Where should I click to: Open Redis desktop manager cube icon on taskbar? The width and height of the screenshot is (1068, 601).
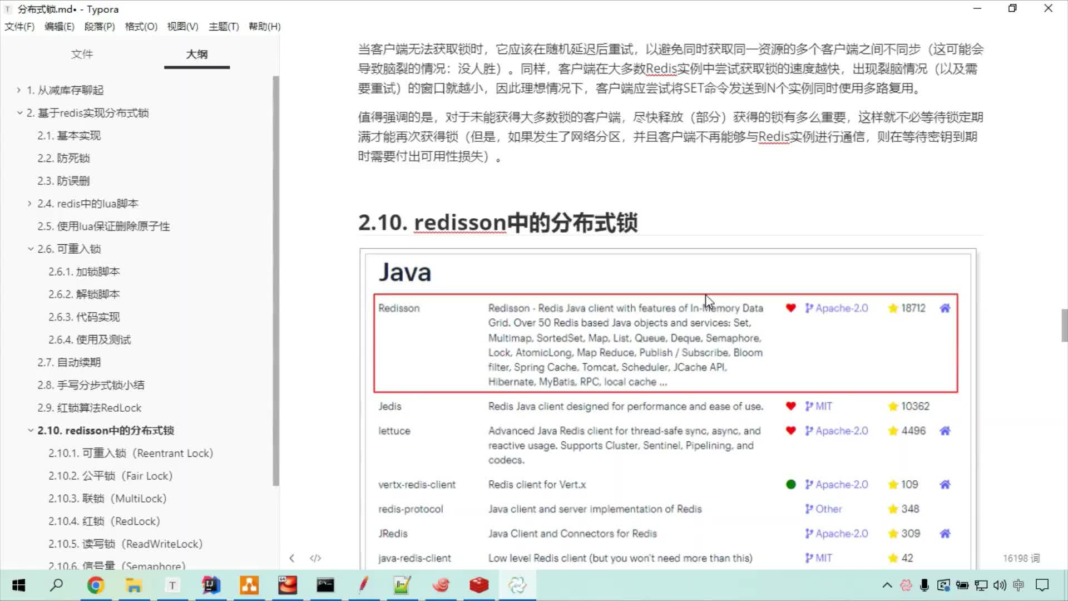(479, 585)
